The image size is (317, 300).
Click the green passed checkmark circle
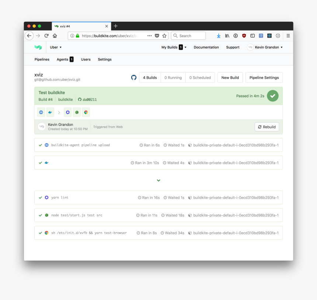tap(272, 96)
